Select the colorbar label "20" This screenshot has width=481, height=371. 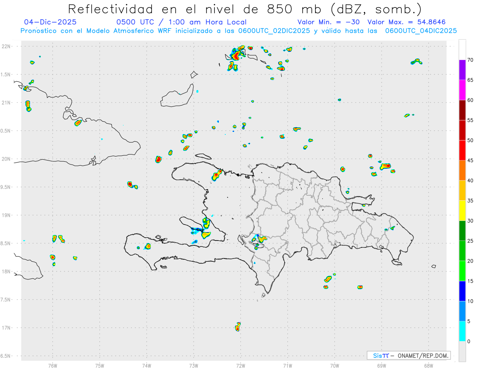point(471,261)
